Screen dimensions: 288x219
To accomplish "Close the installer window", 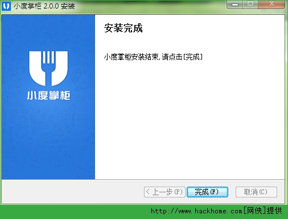I will click(271, 5).
